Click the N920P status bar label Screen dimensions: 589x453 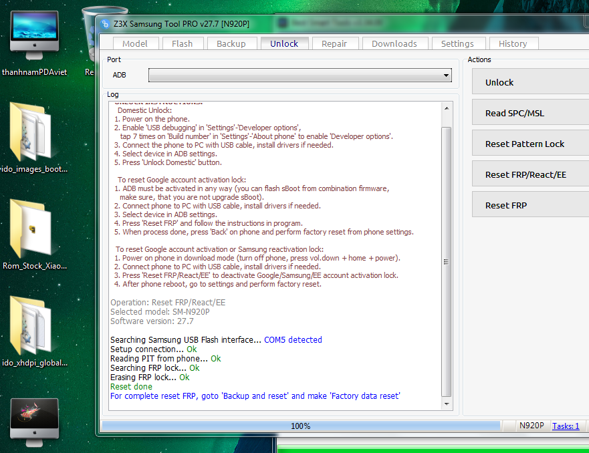(x=532, y=426)
